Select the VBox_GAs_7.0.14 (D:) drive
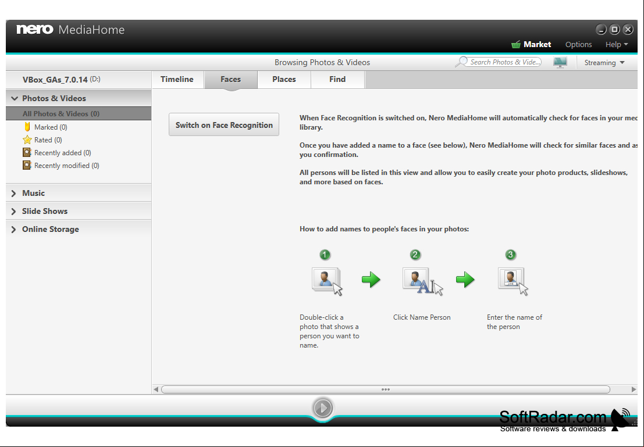 click(x=61, y=79)
